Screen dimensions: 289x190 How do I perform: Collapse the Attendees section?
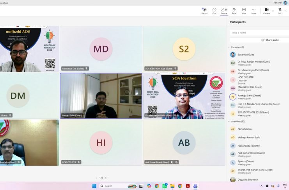(229, 122)
